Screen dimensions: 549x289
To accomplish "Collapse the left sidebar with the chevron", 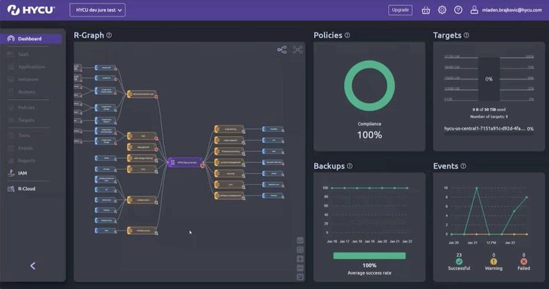I will [32, 266].
